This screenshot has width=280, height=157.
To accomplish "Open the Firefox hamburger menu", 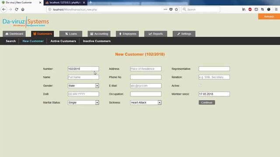I will (276, 10).
